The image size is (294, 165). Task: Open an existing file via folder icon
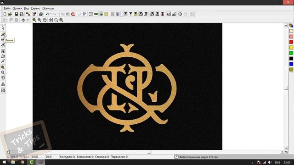10,14
